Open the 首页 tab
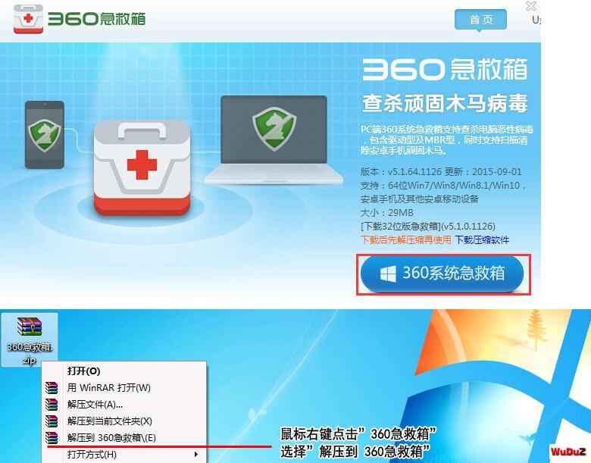This screenshot has height=463, width=591. tap(480, 20)
